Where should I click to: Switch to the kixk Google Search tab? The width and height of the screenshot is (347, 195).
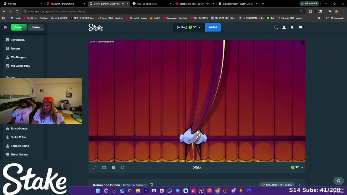(152, 4)
